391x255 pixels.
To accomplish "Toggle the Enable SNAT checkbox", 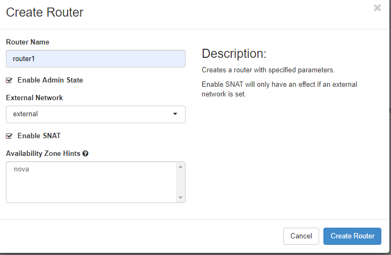I will pyautogui.click(x=9, y=136).
